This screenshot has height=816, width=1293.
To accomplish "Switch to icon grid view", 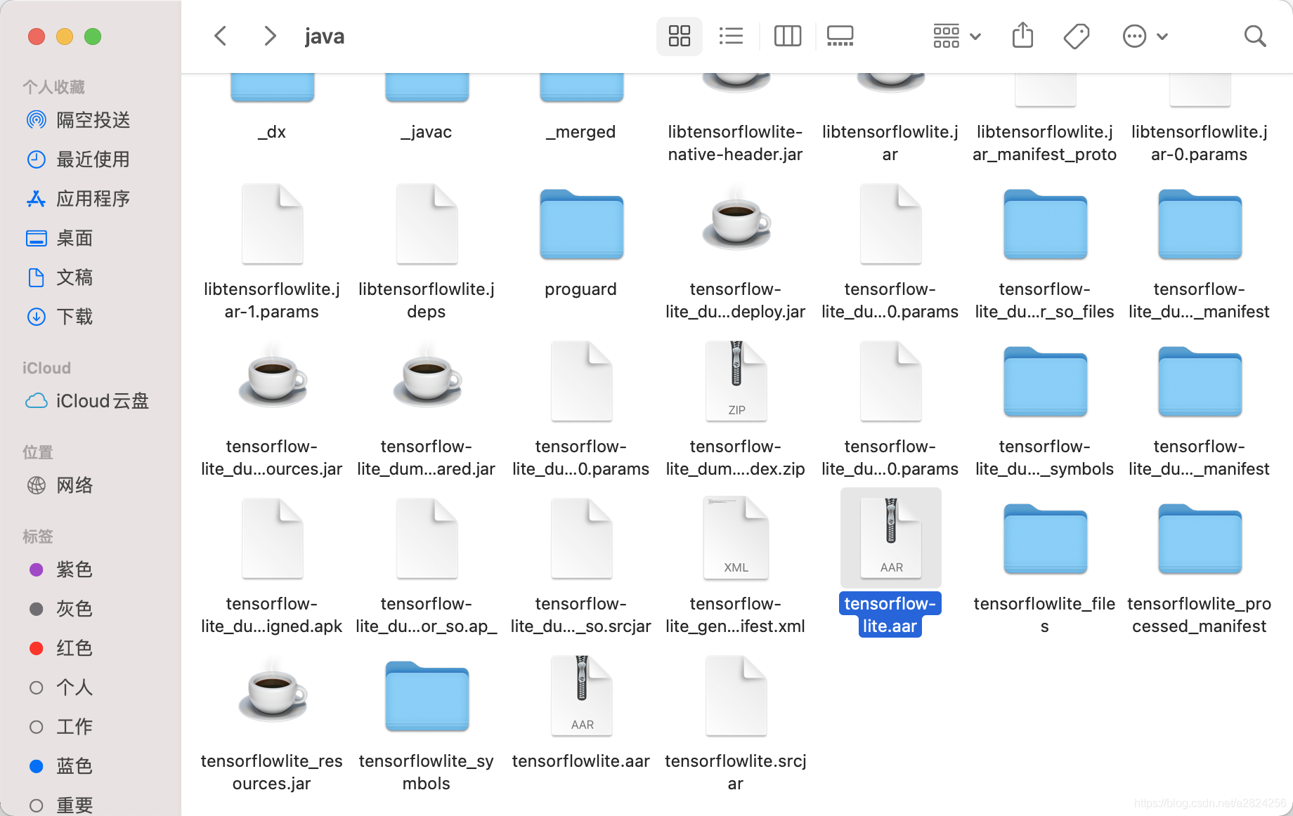I will click(680, 36).
